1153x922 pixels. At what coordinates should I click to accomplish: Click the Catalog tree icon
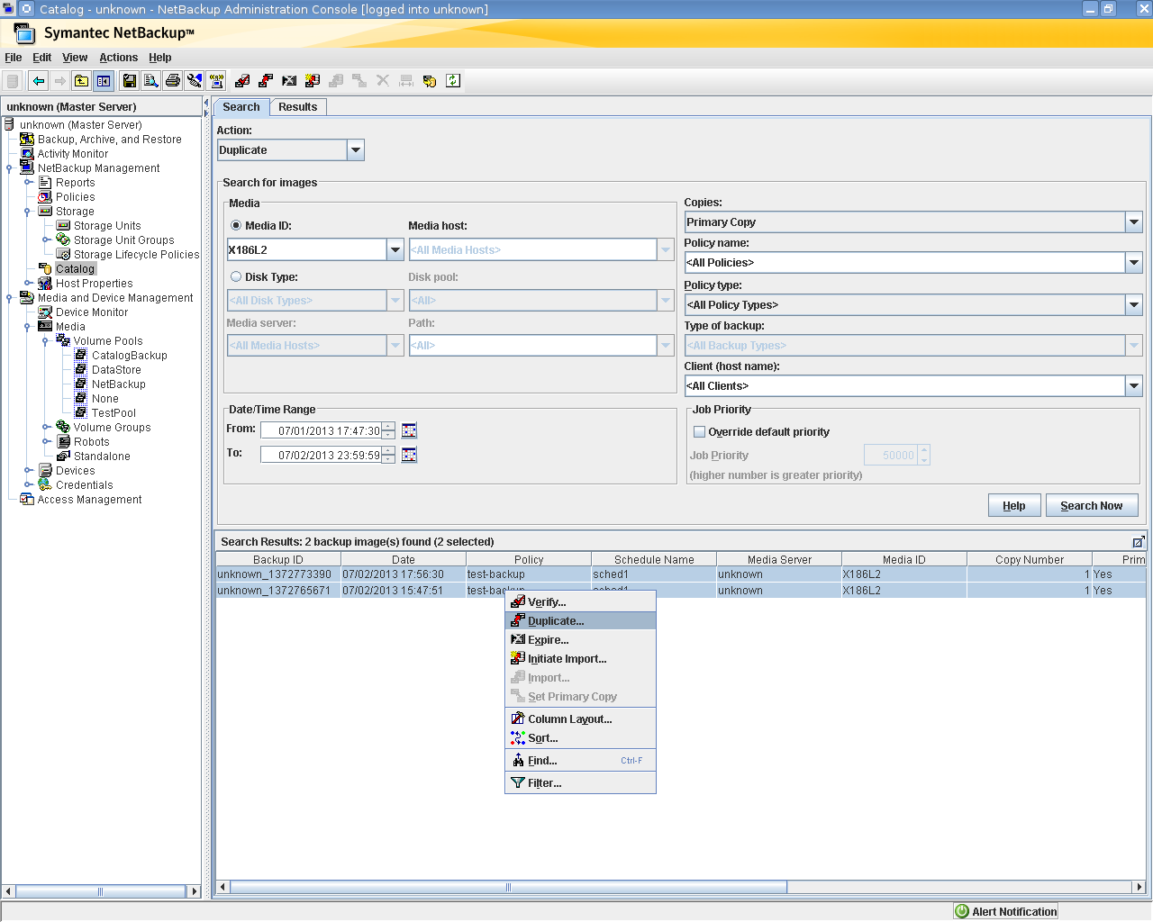click(x=45, y=269)
